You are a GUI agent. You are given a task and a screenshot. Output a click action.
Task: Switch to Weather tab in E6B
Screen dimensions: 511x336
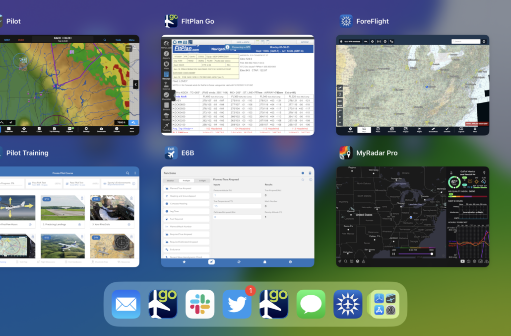click(171, 180)
